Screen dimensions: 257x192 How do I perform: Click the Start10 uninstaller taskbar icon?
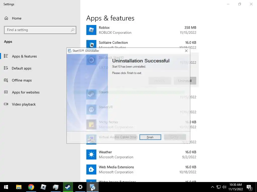92,187
